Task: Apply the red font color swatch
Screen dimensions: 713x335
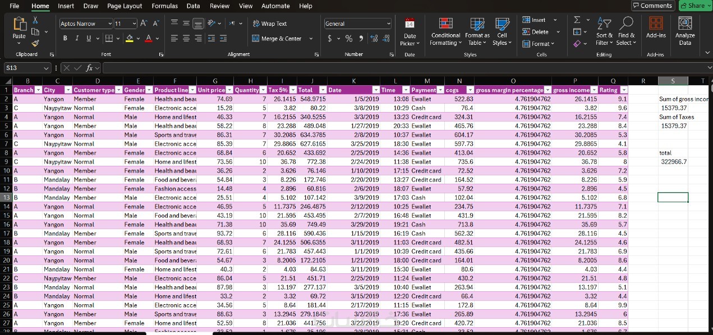Action: point(149,38)
